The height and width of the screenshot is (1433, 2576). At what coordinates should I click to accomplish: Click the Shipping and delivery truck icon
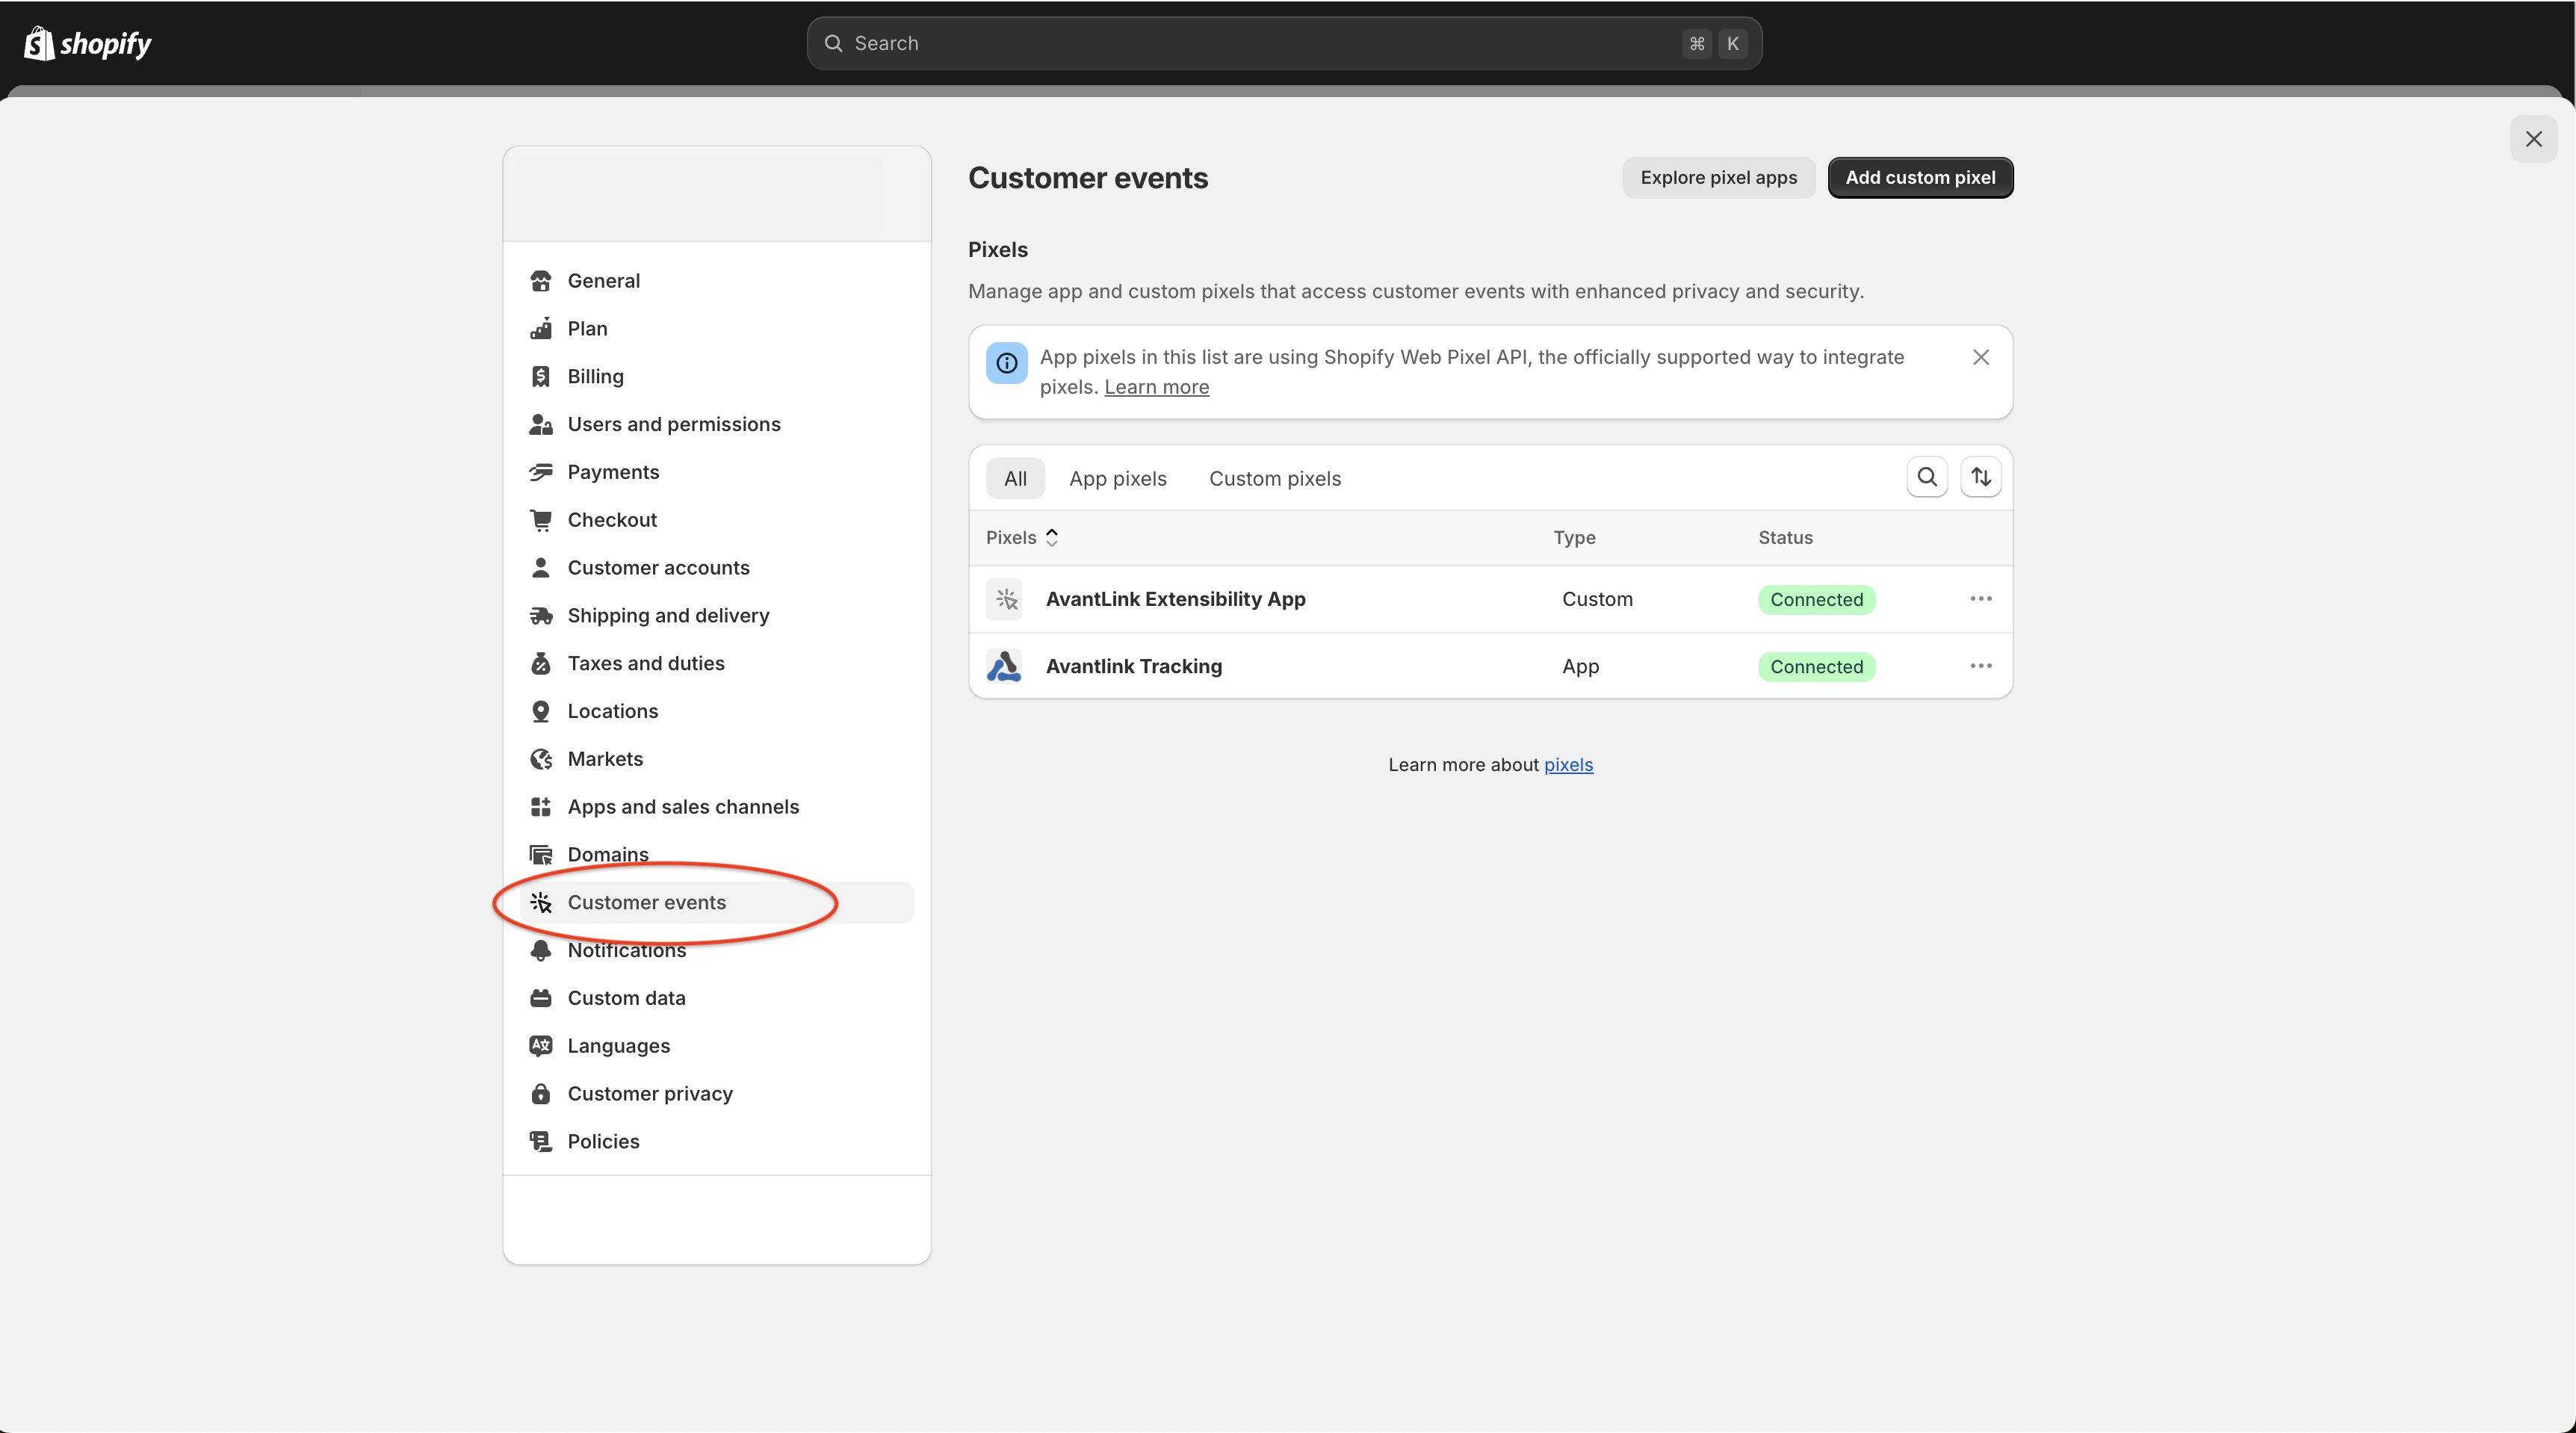541,616
